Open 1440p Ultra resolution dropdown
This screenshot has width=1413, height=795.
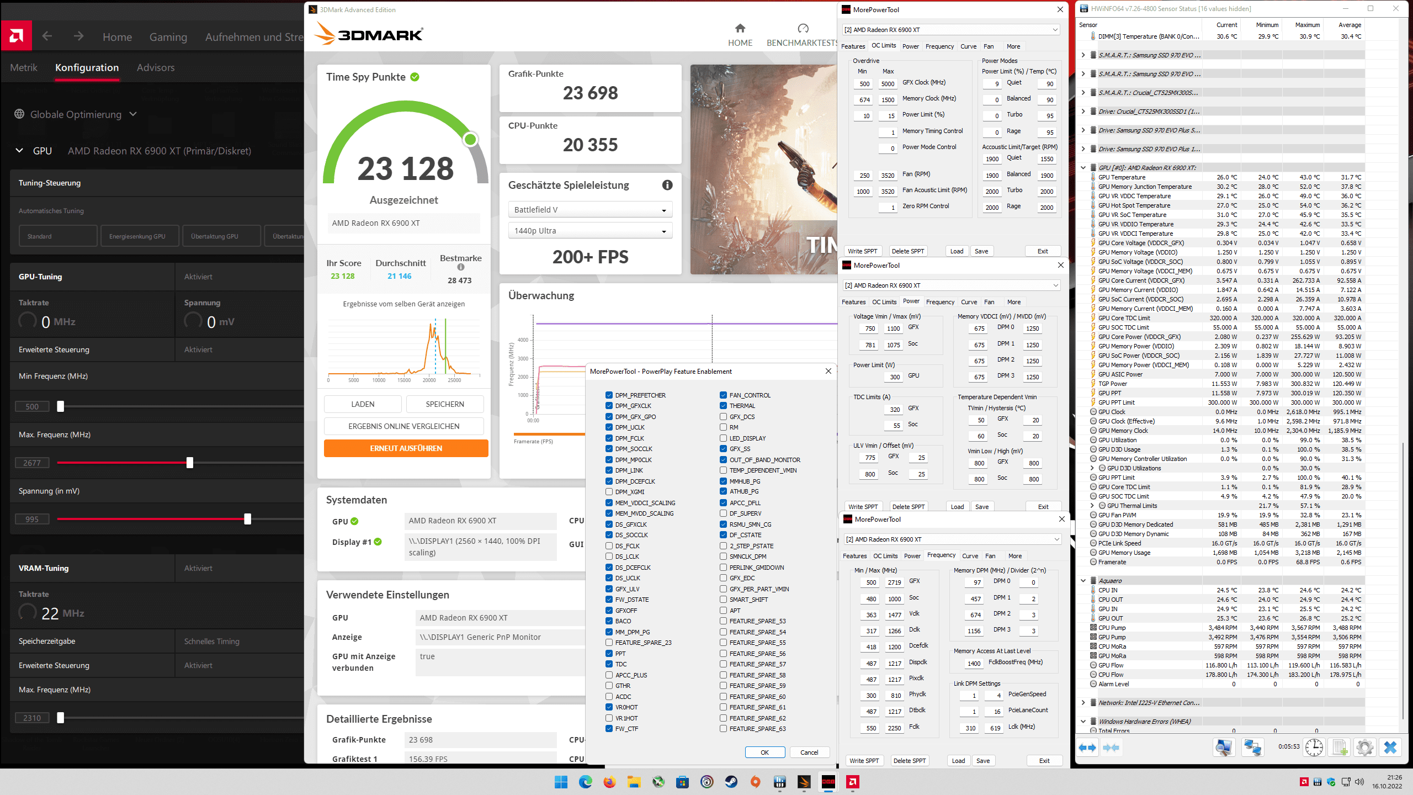point(590,231)
